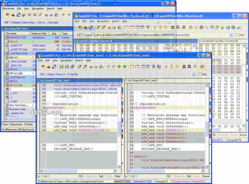The height and width of the screenshot is (184, 249).
Task: Tick the Skip checkbox in text diff window
Action: coord(200,74)
